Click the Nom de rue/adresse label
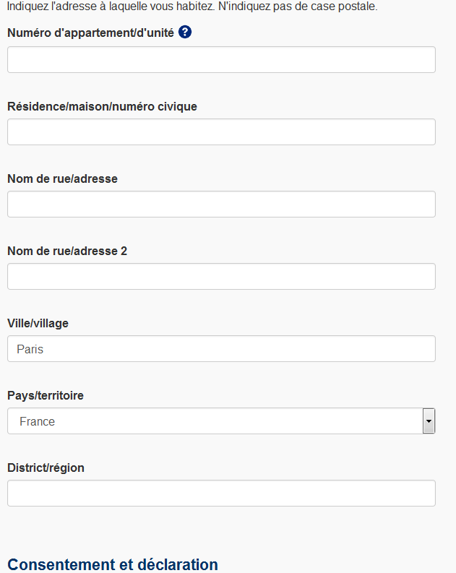The image size is (456, 573). point(62,178)
